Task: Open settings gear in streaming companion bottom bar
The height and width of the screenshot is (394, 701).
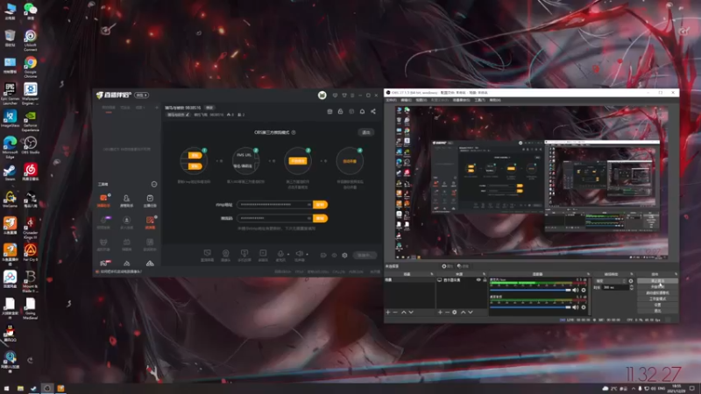Action: [344, 256]
